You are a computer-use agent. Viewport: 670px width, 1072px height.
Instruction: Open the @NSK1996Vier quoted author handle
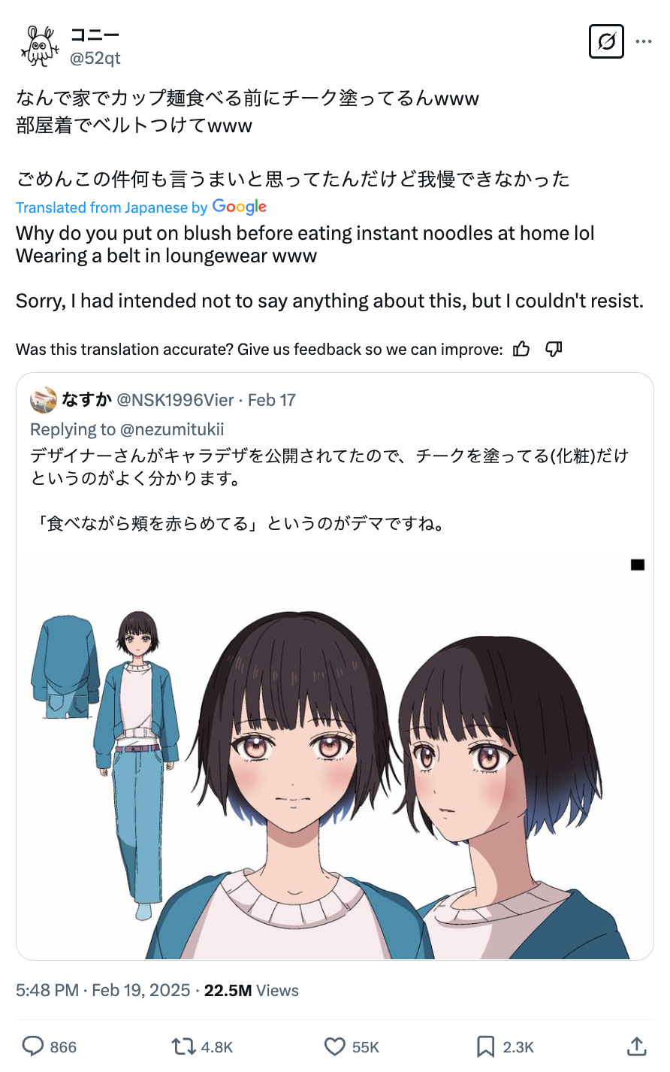click(x=175, y=400)
